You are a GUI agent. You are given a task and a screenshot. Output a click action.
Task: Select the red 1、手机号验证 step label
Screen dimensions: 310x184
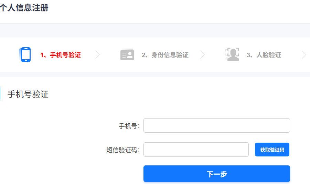(x=61, y=55)
